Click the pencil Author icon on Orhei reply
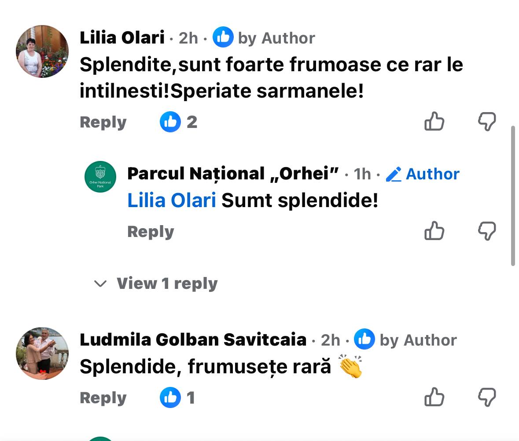519x441 pixels. tap(394, 174)
